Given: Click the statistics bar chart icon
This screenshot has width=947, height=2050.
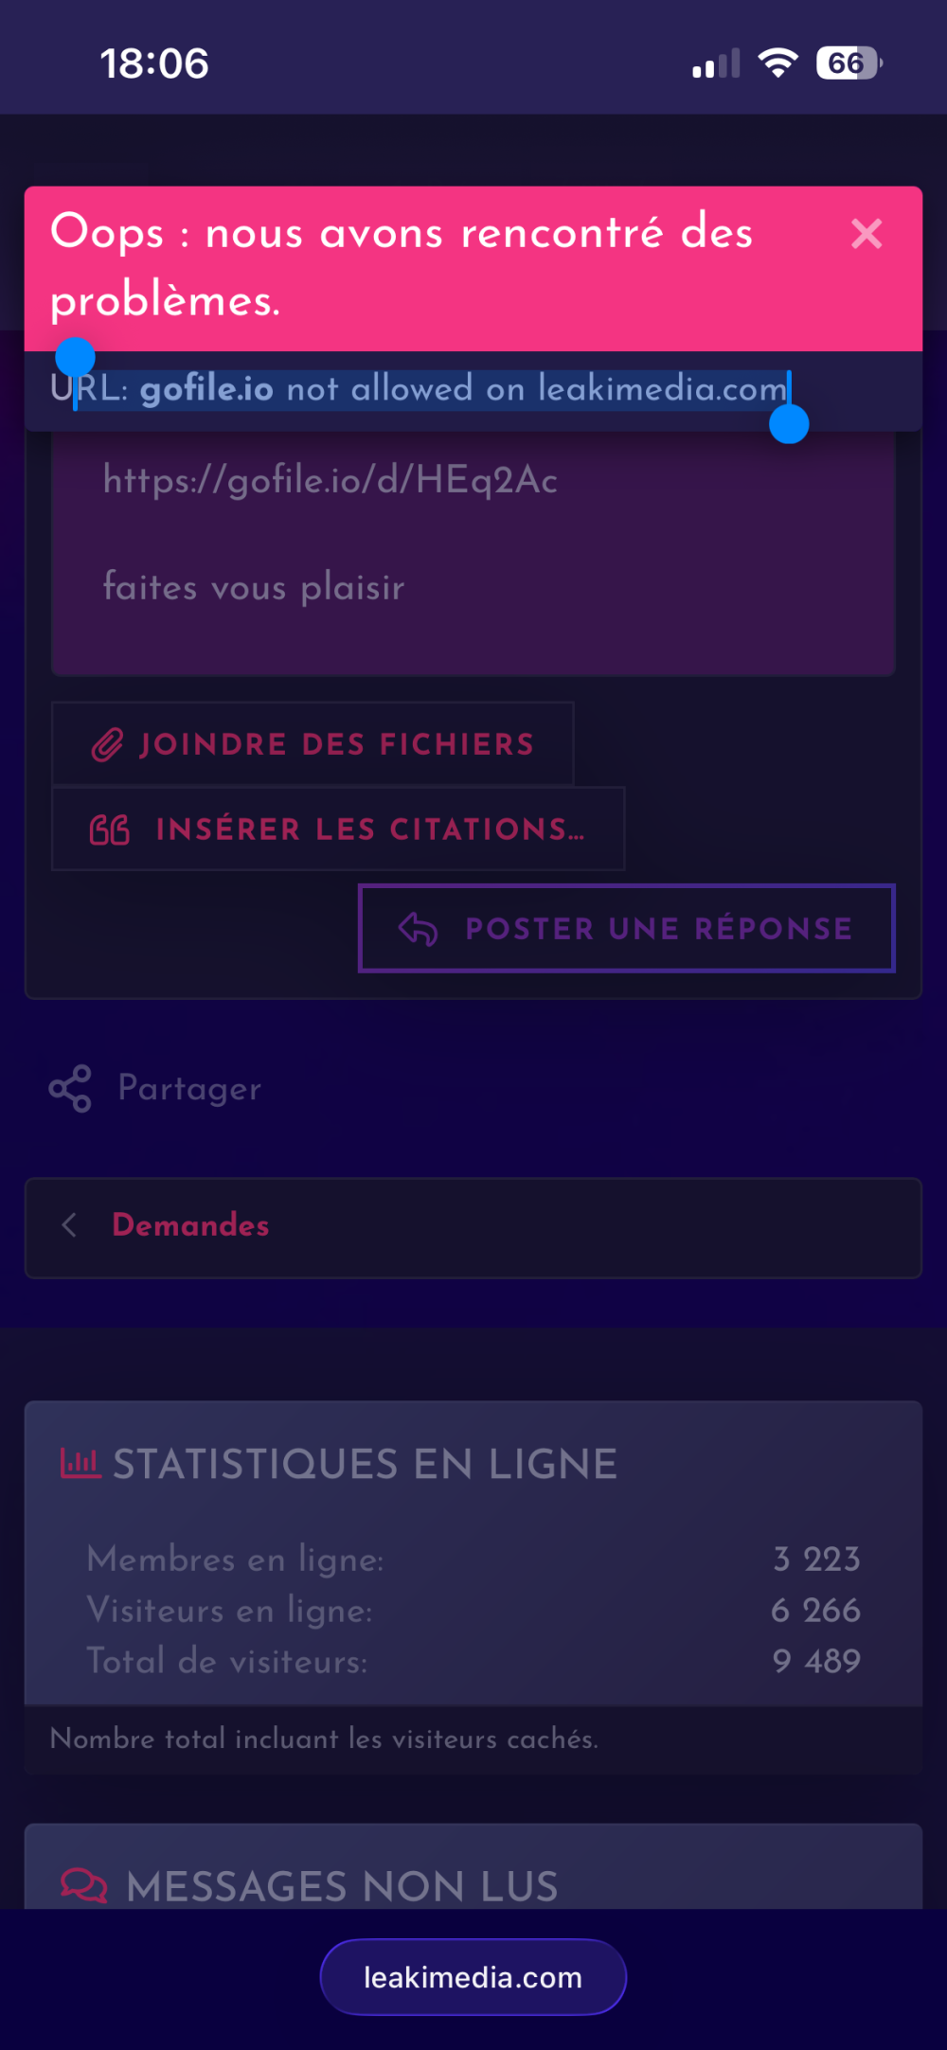Looking at the screenshot, I should pos(80,1464).
